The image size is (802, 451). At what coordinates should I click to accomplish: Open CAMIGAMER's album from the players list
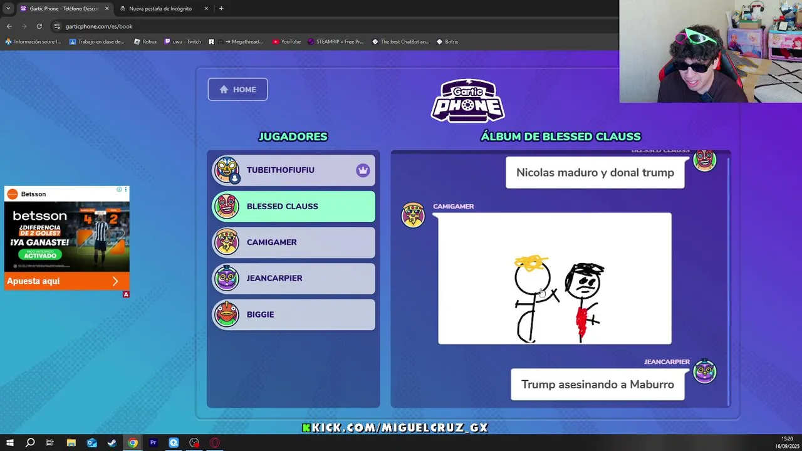point(294,242)
